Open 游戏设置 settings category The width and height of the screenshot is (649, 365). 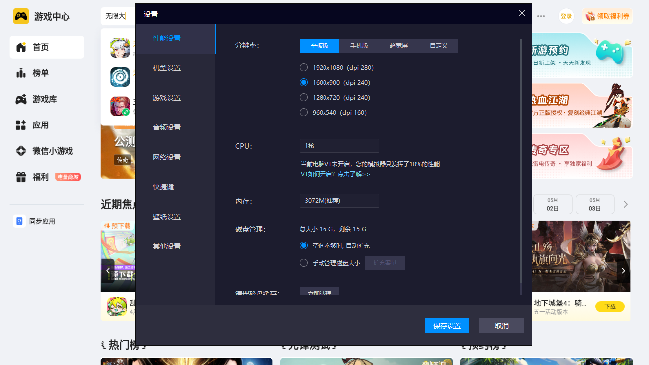(x=176, y=98)
